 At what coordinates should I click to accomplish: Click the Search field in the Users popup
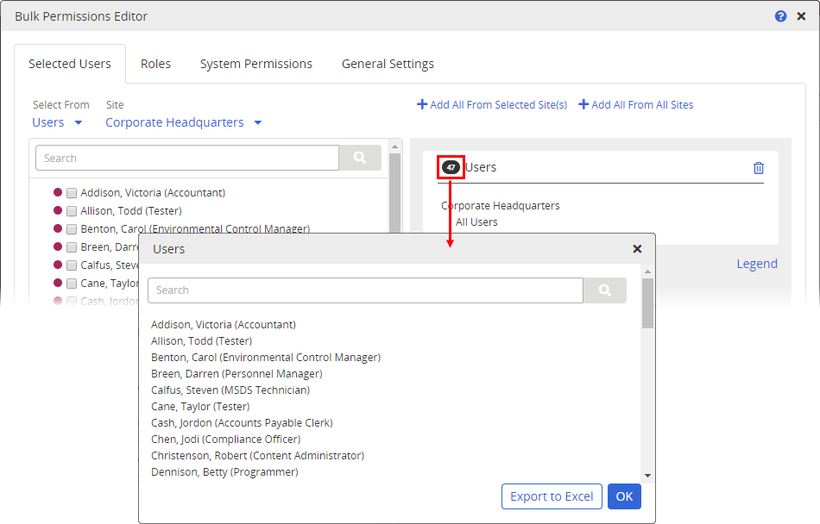(365, 290)
